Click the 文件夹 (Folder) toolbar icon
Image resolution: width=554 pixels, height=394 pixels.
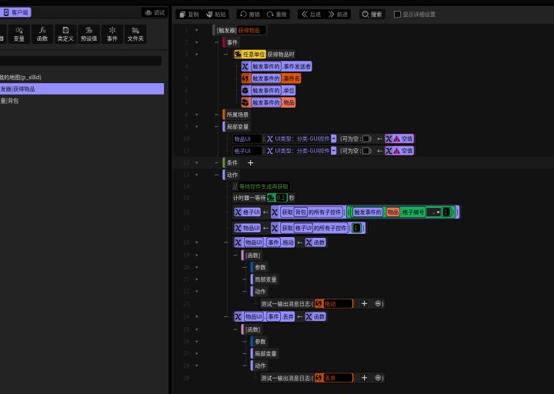click(135, 33)
